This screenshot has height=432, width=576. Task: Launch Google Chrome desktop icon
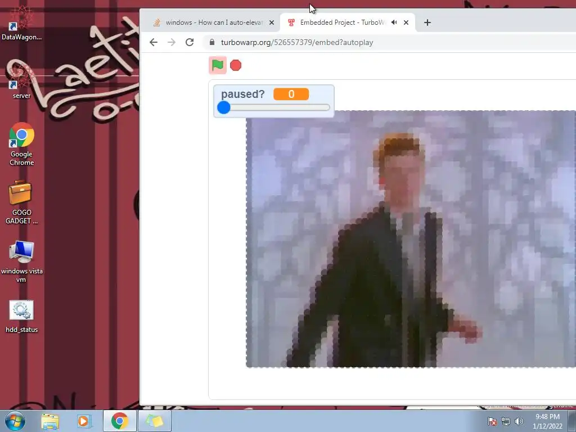pyautogui.click(x=21, y=144)
